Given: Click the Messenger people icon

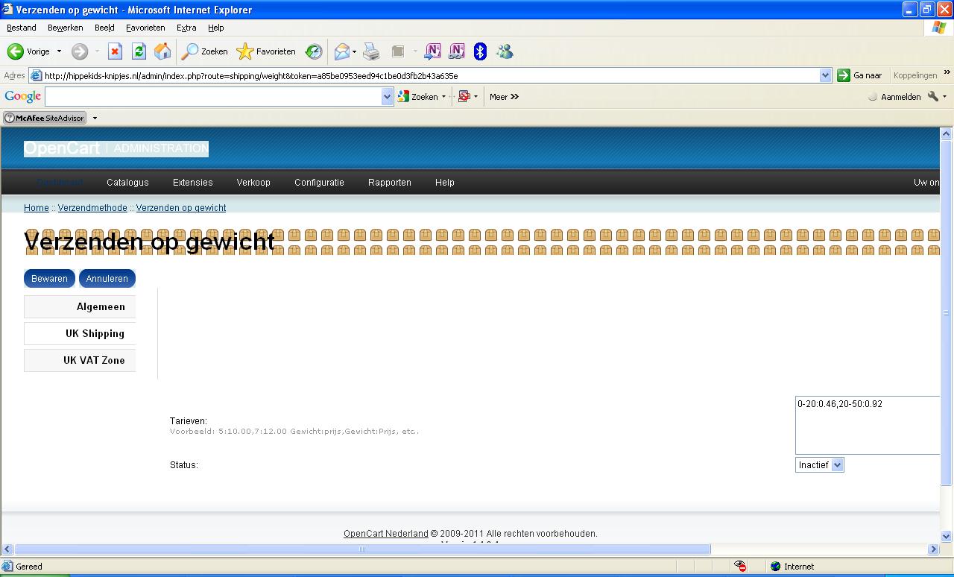Looking at the screenshot, I should tap(505, 51).
